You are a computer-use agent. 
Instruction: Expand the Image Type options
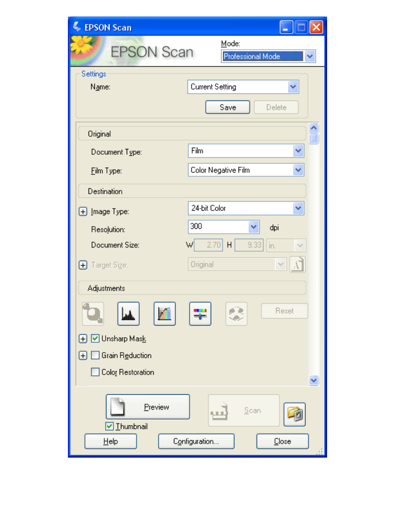(x=83, y=212)
